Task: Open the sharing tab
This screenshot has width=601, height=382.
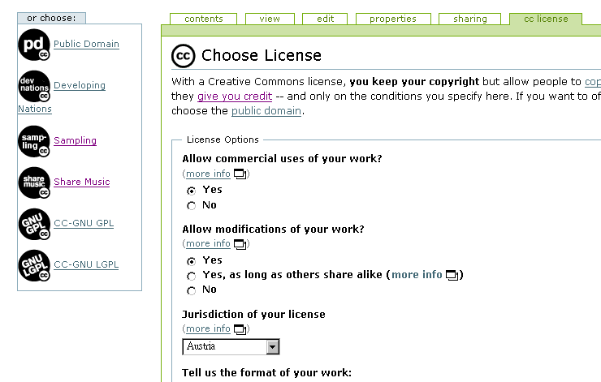Action: pyautogui.click(x=470, y=19)
